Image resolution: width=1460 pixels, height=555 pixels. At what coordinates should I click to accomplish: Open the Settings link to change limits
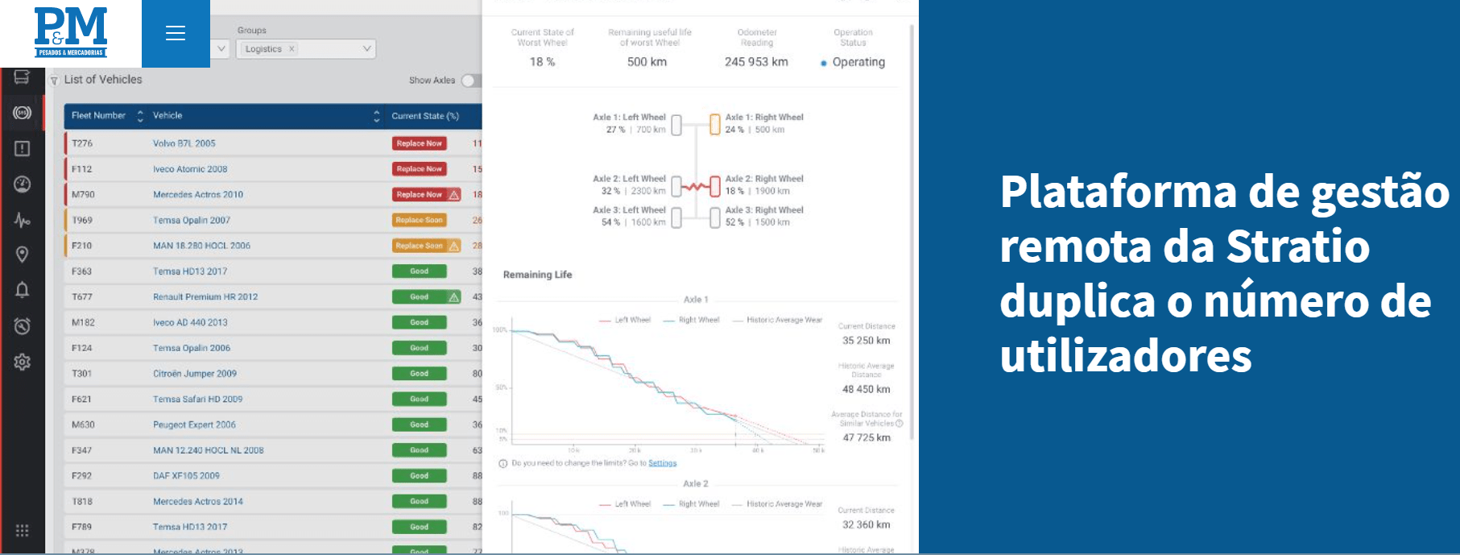pos(663,463)
